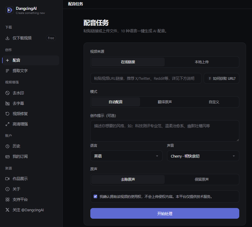View 历史 records
252x227 pixels.
point(31,146)
